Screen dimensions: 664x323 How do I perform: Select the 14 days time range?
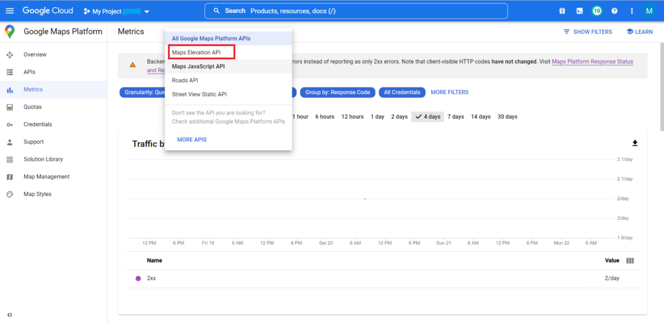coord(480,117)
